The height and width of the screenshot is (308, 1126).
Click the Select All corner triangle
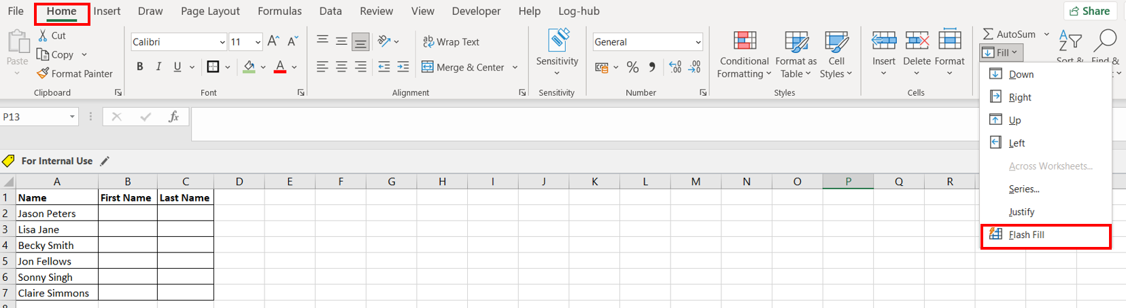8,181
